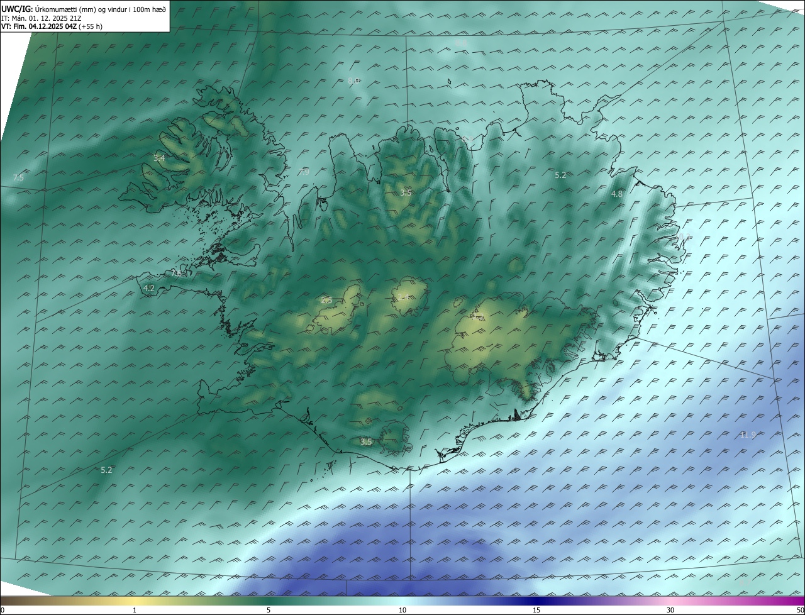Click the 4.2 value on the western peninsula tip
Screen dimensions: 805x615
[x=149, y=289]
